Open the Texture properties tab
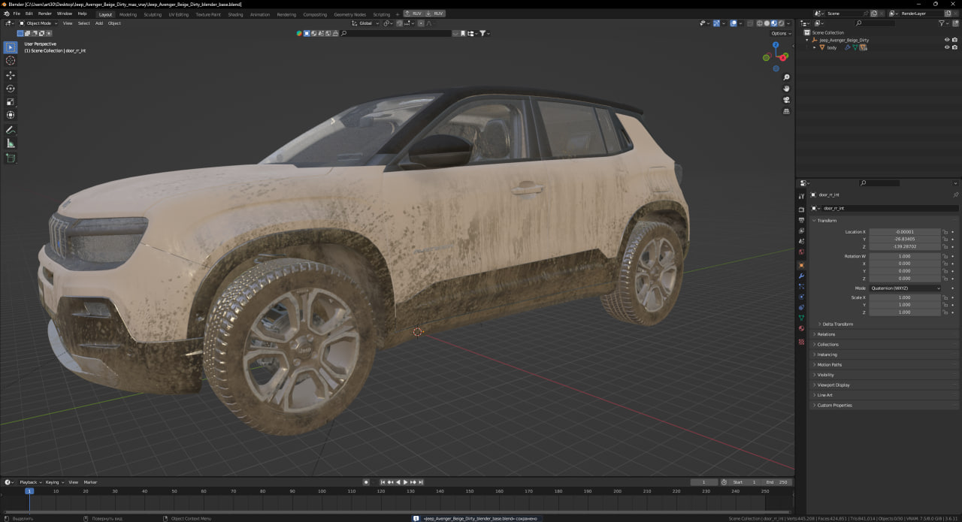 (x=801, y=342)
